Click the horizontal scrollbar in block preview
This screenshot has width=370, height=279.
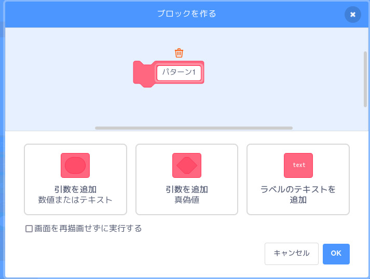pos(194,128)
